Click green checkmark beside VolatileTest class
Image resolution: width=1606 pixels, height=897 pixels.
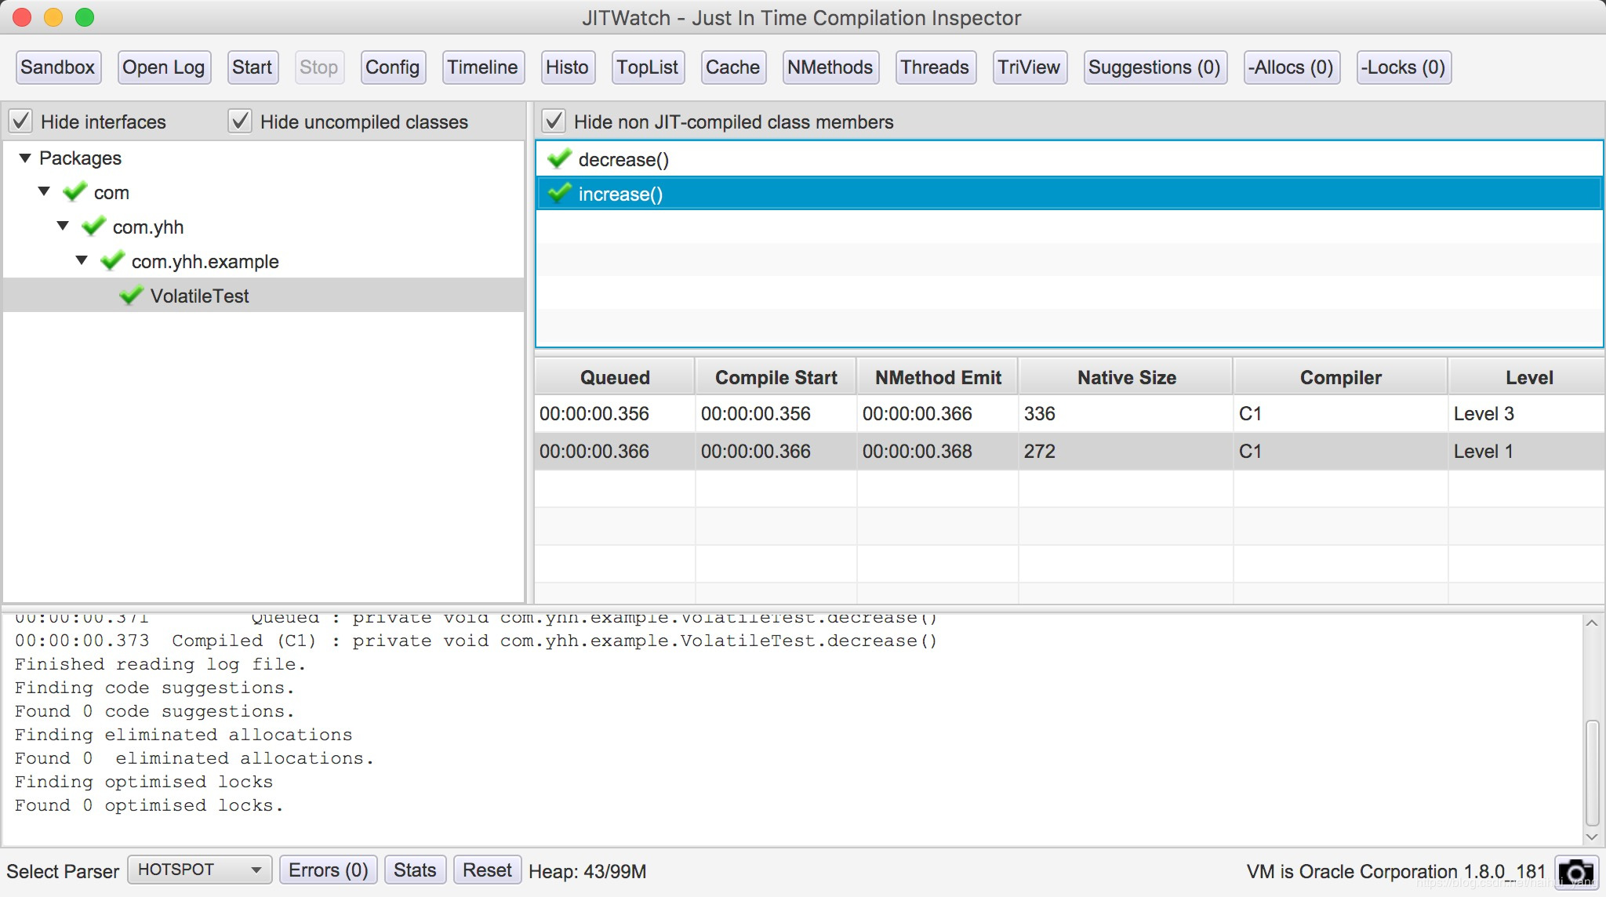click(x=131, y=296)
